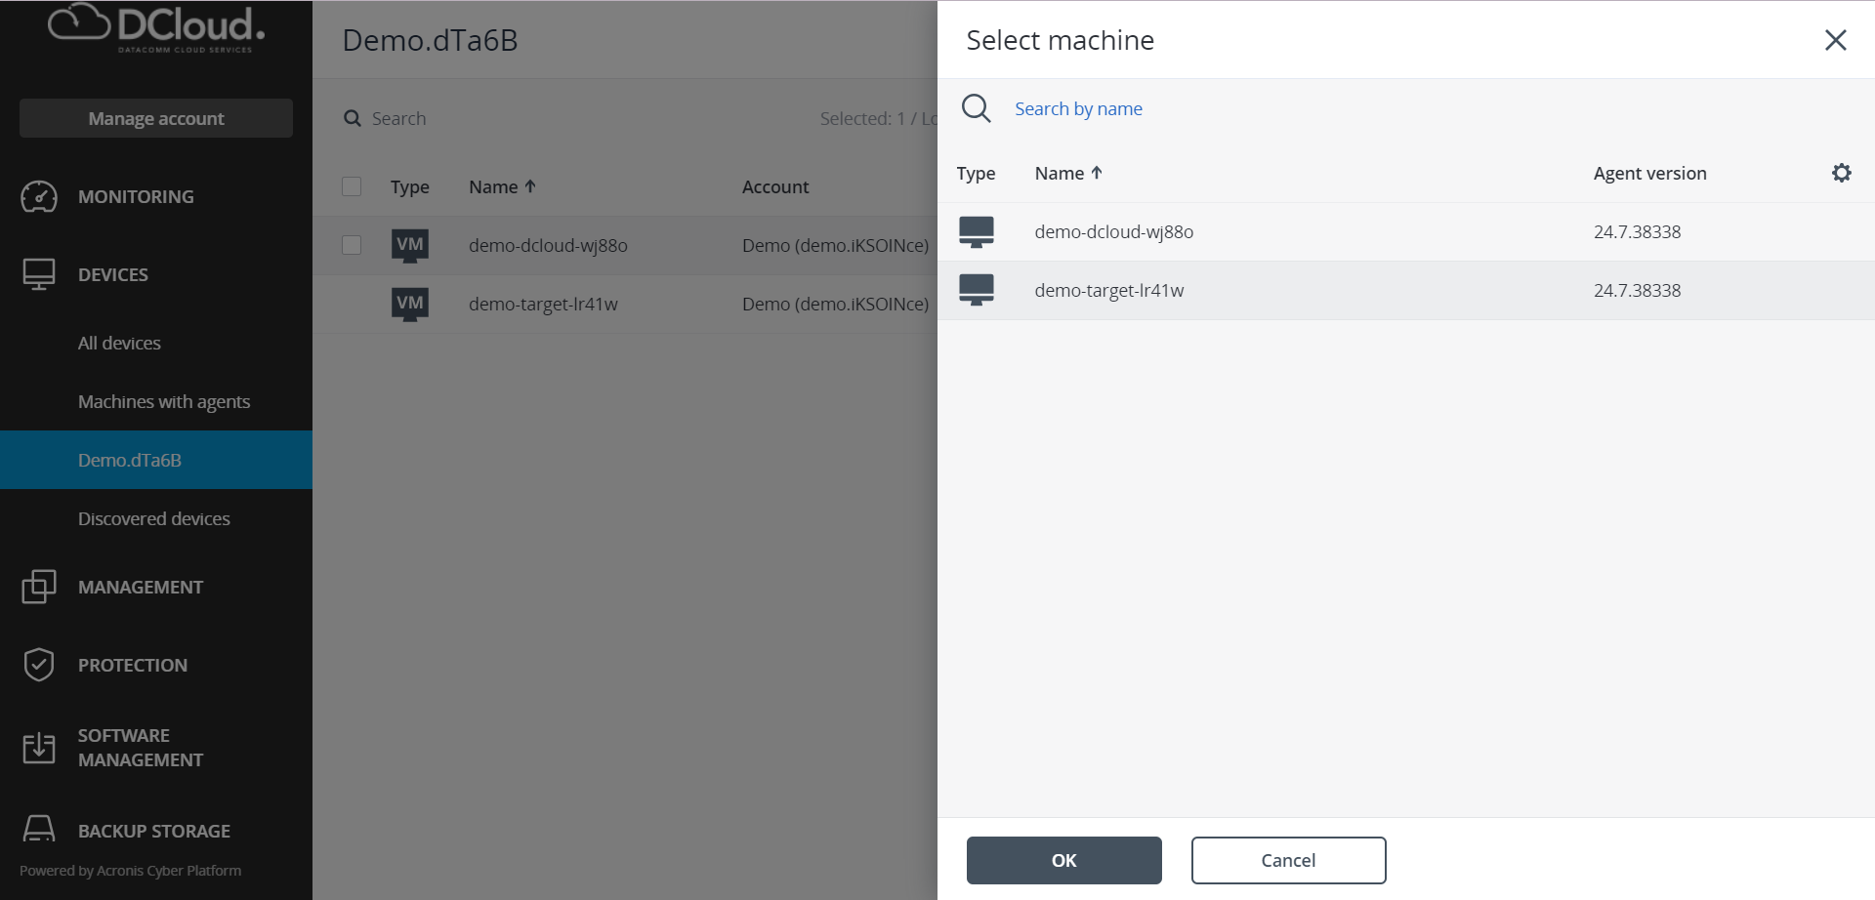Focus the Search by name field
This screenshot has height=900, width=1875.
(x=1078, y=108)
